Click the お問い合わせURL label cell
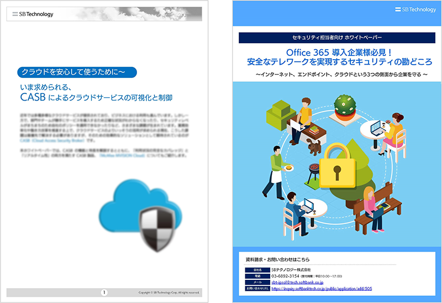Viewport: 442px width, 303px height. pyautogui.click(x=257, y=289)
